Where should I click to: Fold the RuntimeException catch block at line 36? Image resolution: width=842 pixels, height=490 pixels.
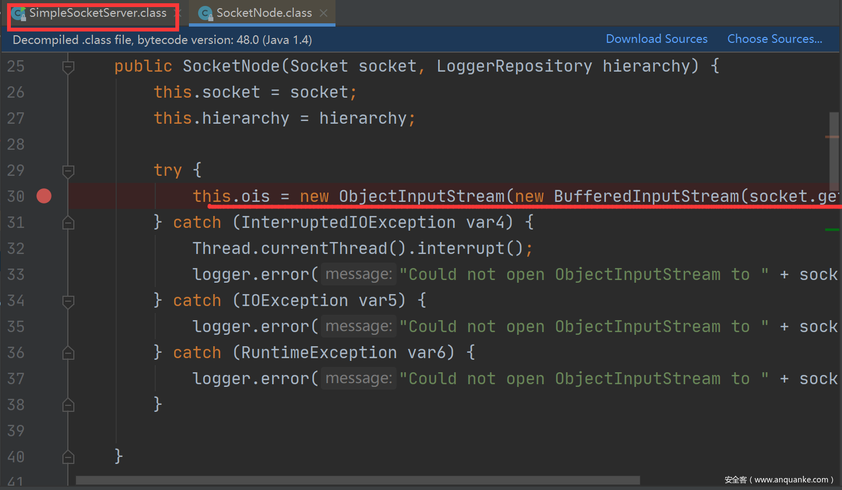click(x=68, y=353)
